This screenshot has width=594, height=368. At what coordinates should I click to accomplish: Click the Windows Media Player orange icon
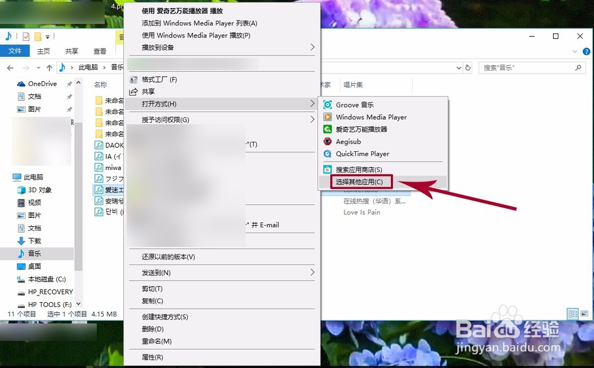click(x=328, y=117)
